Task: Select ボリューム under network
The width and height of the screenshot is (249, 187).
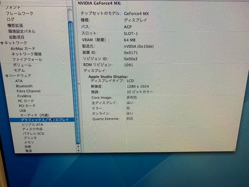Action: tap(22, 65)
